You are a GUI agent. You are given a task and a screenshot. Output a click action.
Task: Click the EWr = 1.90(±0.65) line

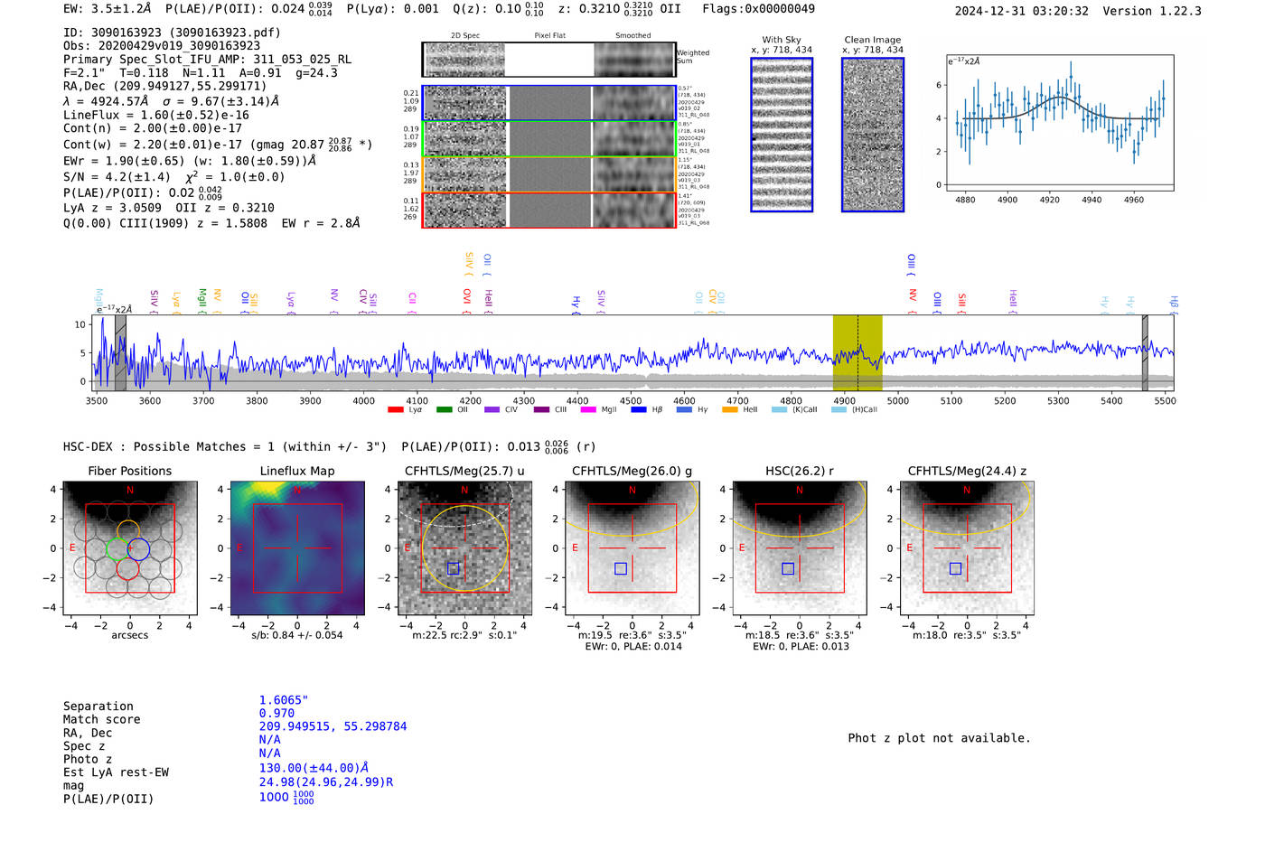(190, 161)
